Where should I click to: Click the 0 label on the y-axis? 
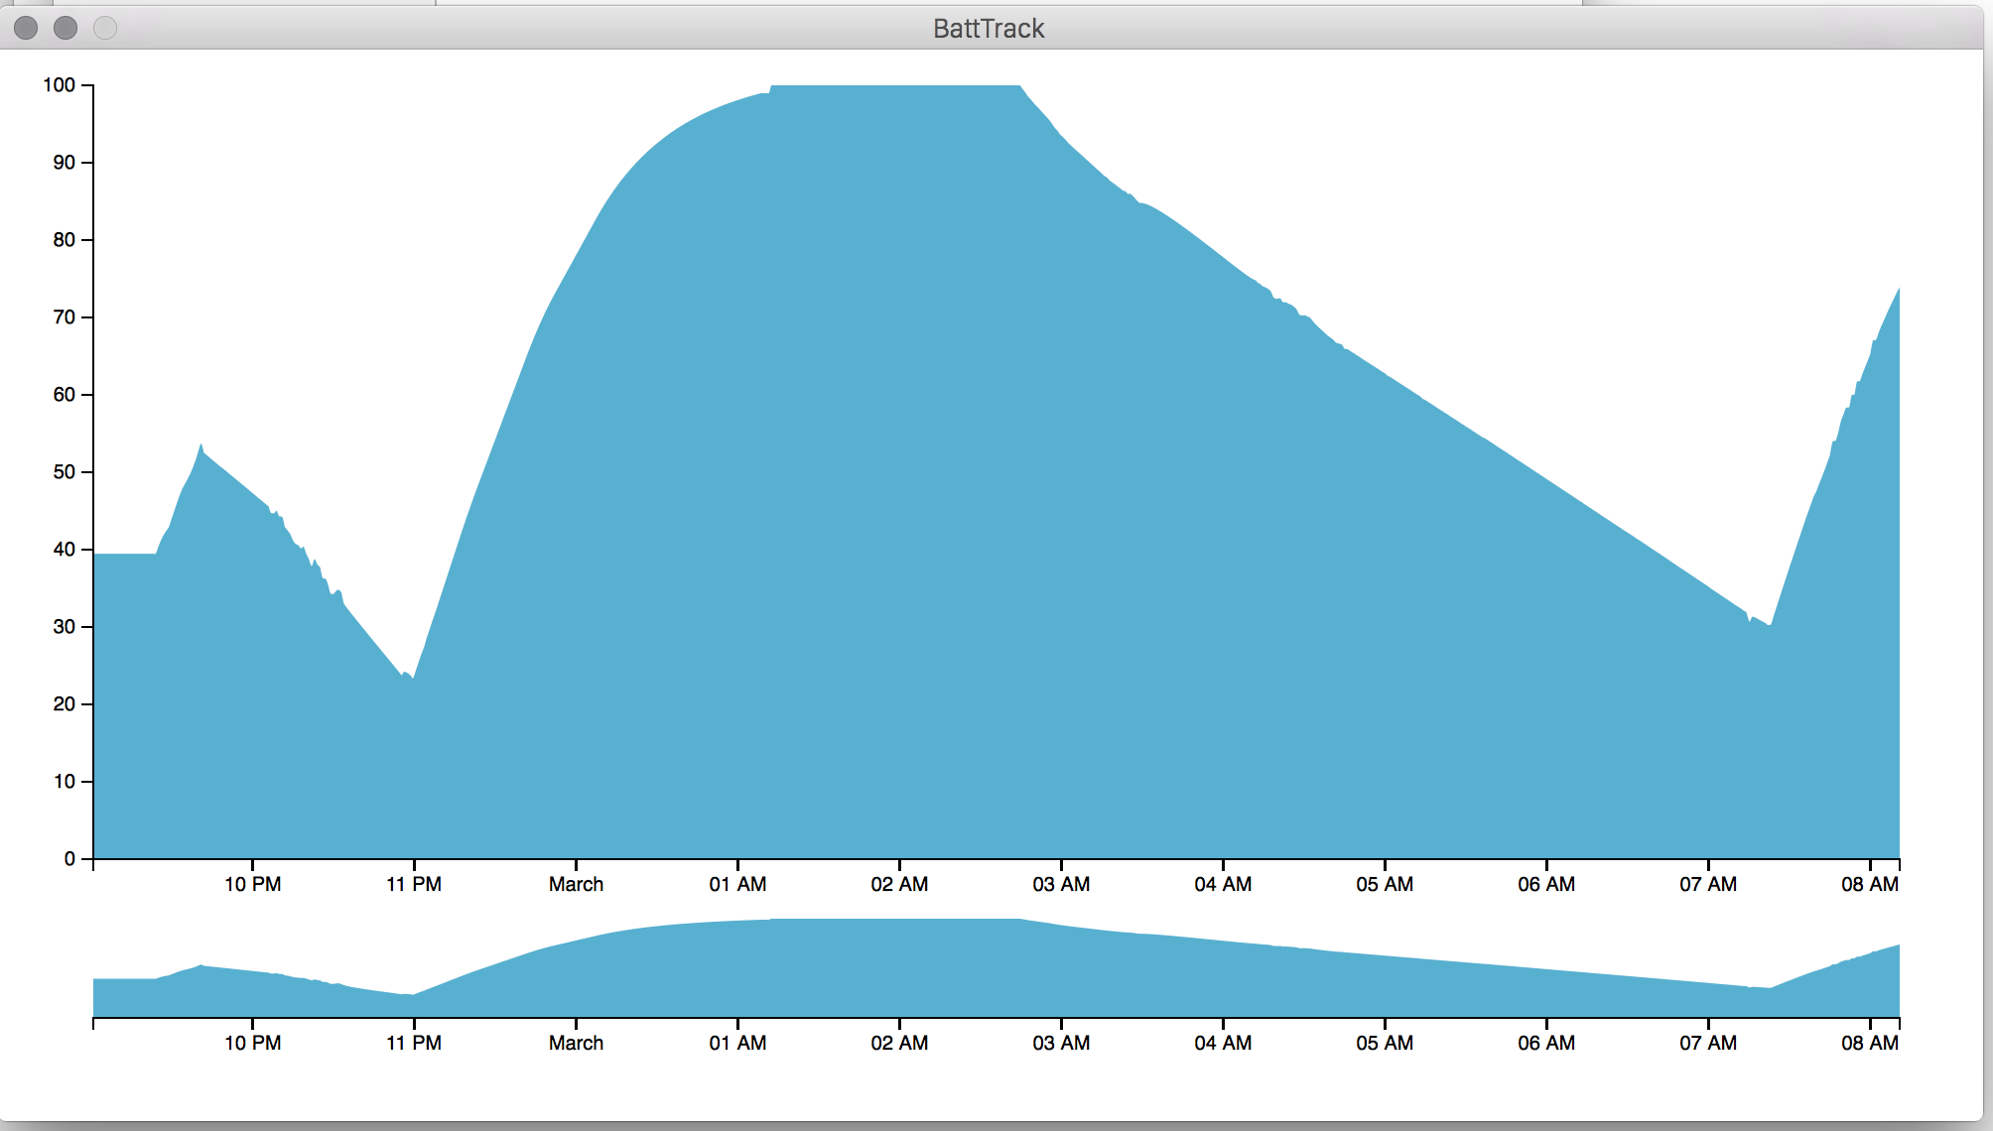(69, 859)
